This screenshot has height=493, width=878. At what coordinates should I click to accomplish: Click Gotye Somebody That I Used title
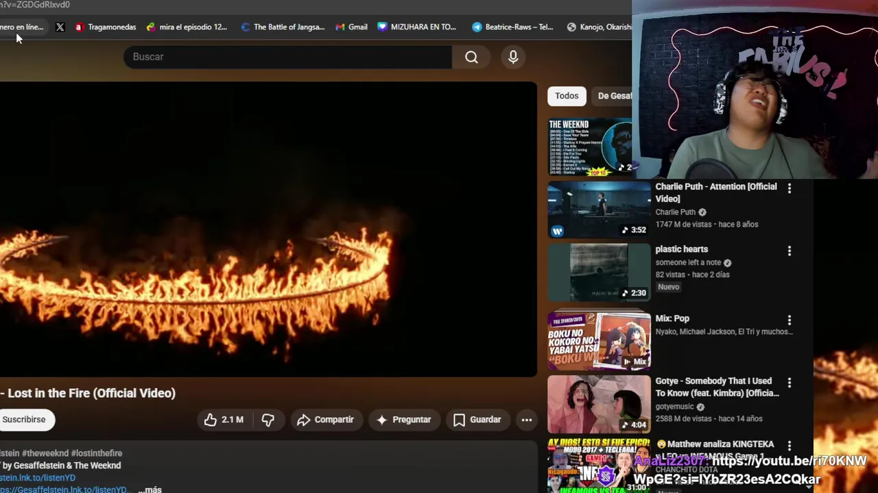click(717, 387)
